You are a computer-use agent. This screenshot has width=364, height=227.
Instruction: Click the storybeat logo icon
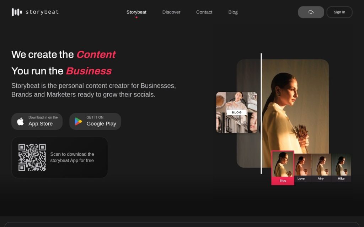tap(17, 12)
